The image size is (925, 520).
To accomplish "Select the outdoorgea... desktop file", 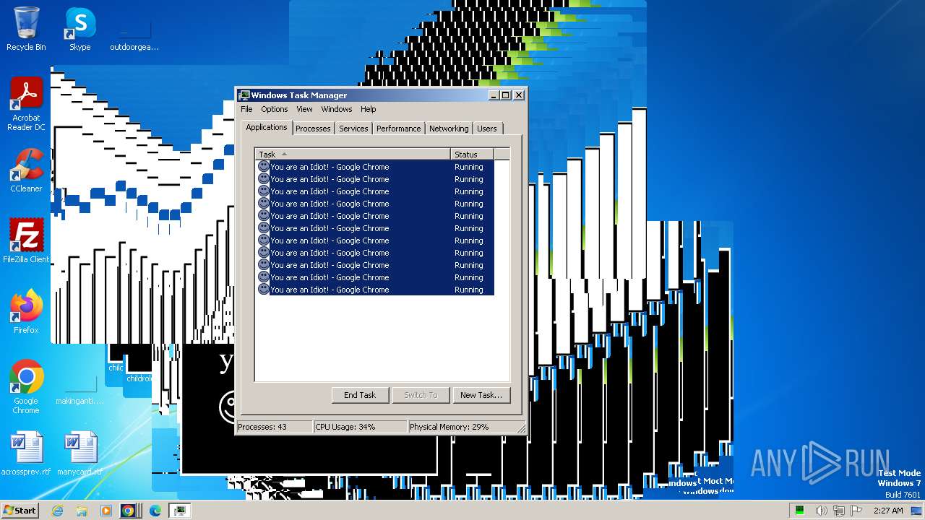I will point(134,32).
